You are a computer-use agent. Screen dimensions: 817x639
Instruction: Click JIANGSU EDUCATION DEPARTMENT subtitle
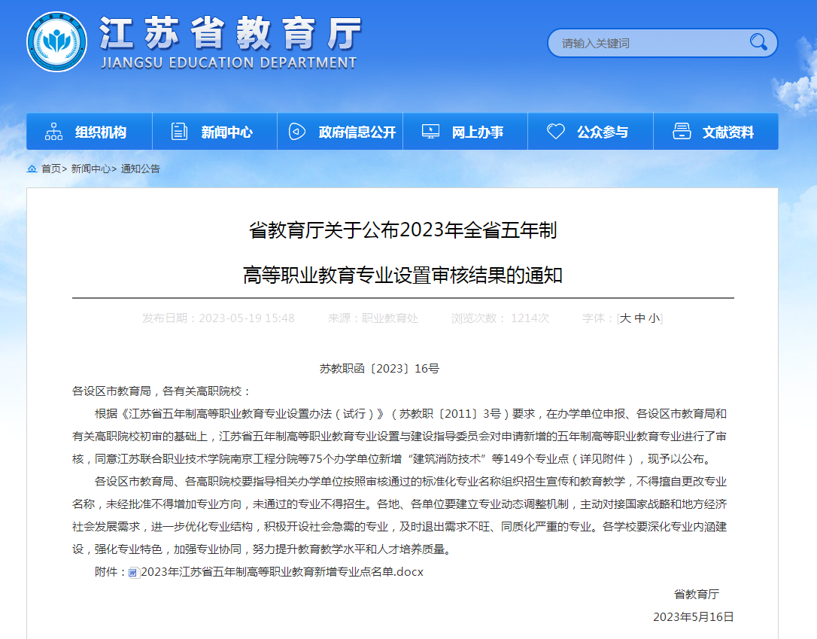pyautogui.click(x=229, y=63)
